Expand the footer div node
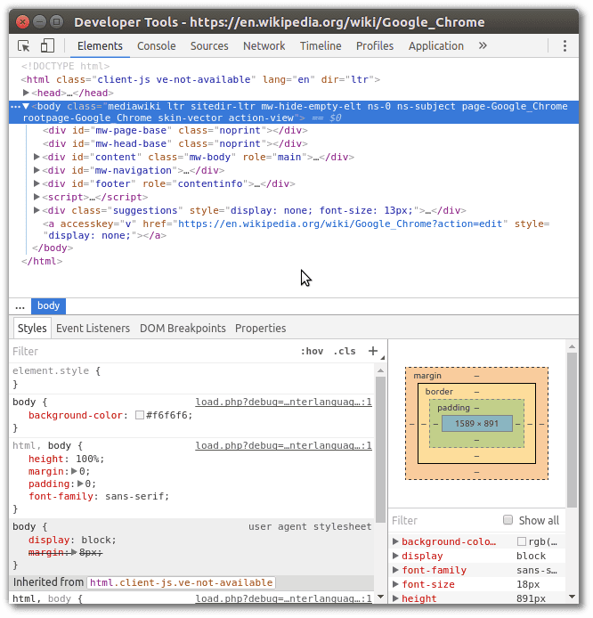The width and height of the screenshot is (593, 618). click(x=37, y=183)
